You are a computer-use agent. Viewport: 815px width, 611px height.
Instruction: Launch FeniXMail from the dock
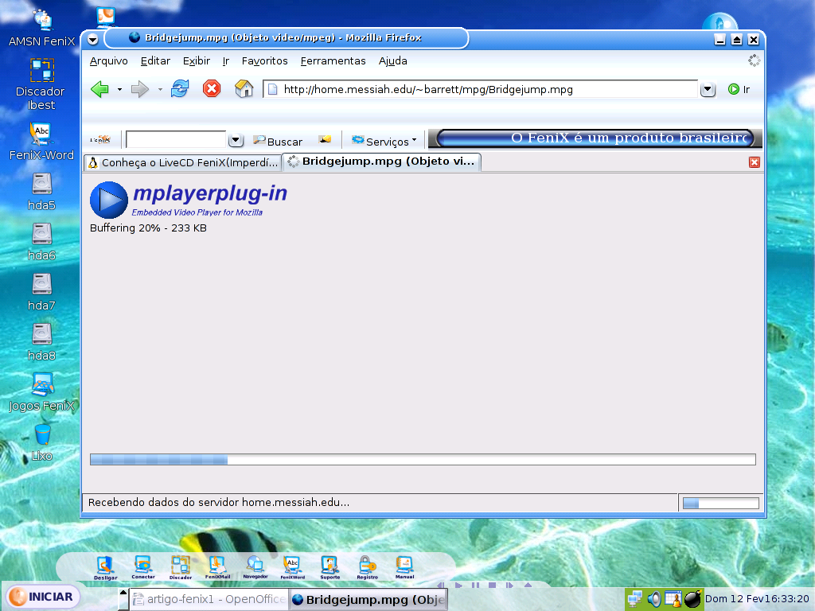pos(218,567)
